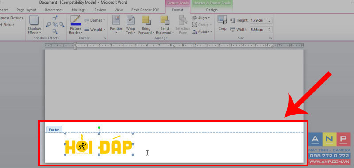354x168 pixels.
Task: Expand the Dashes dropdown
Action: coord(94,20)
